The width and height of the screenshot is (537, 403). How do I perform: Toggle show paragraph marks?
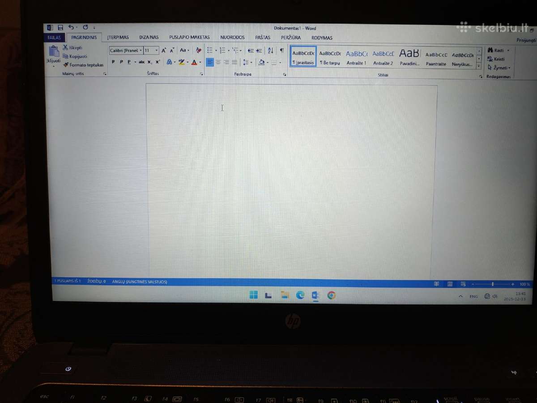(x=282, y=51)
